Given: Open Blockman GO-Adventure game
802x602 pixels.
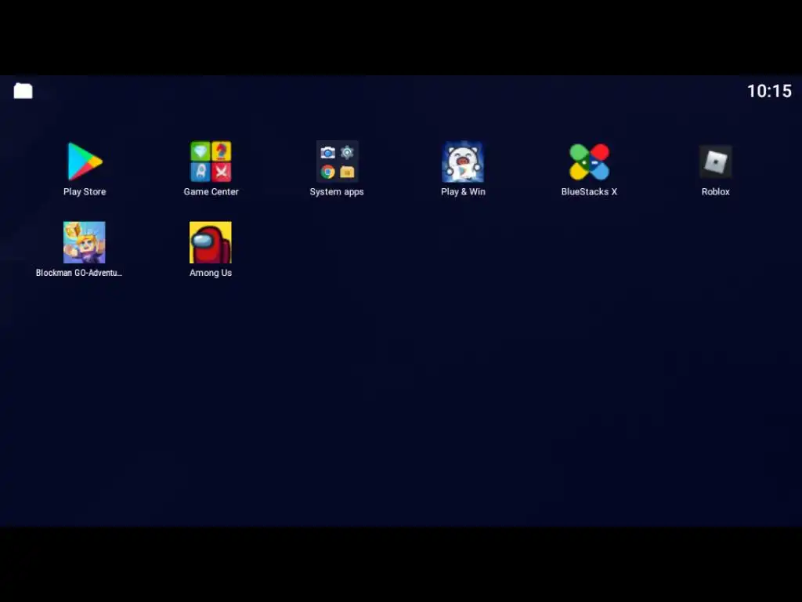Looking at the screenshot, I should pyautogui.click(x=85, y=243).
